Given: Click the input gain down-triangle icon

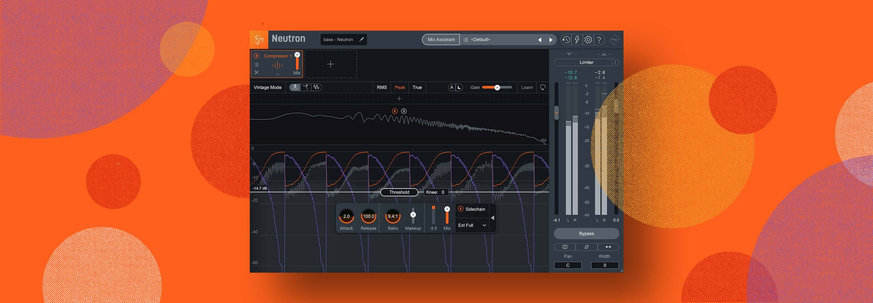Looking at the screenshot, I should click(x=569, y=54).
